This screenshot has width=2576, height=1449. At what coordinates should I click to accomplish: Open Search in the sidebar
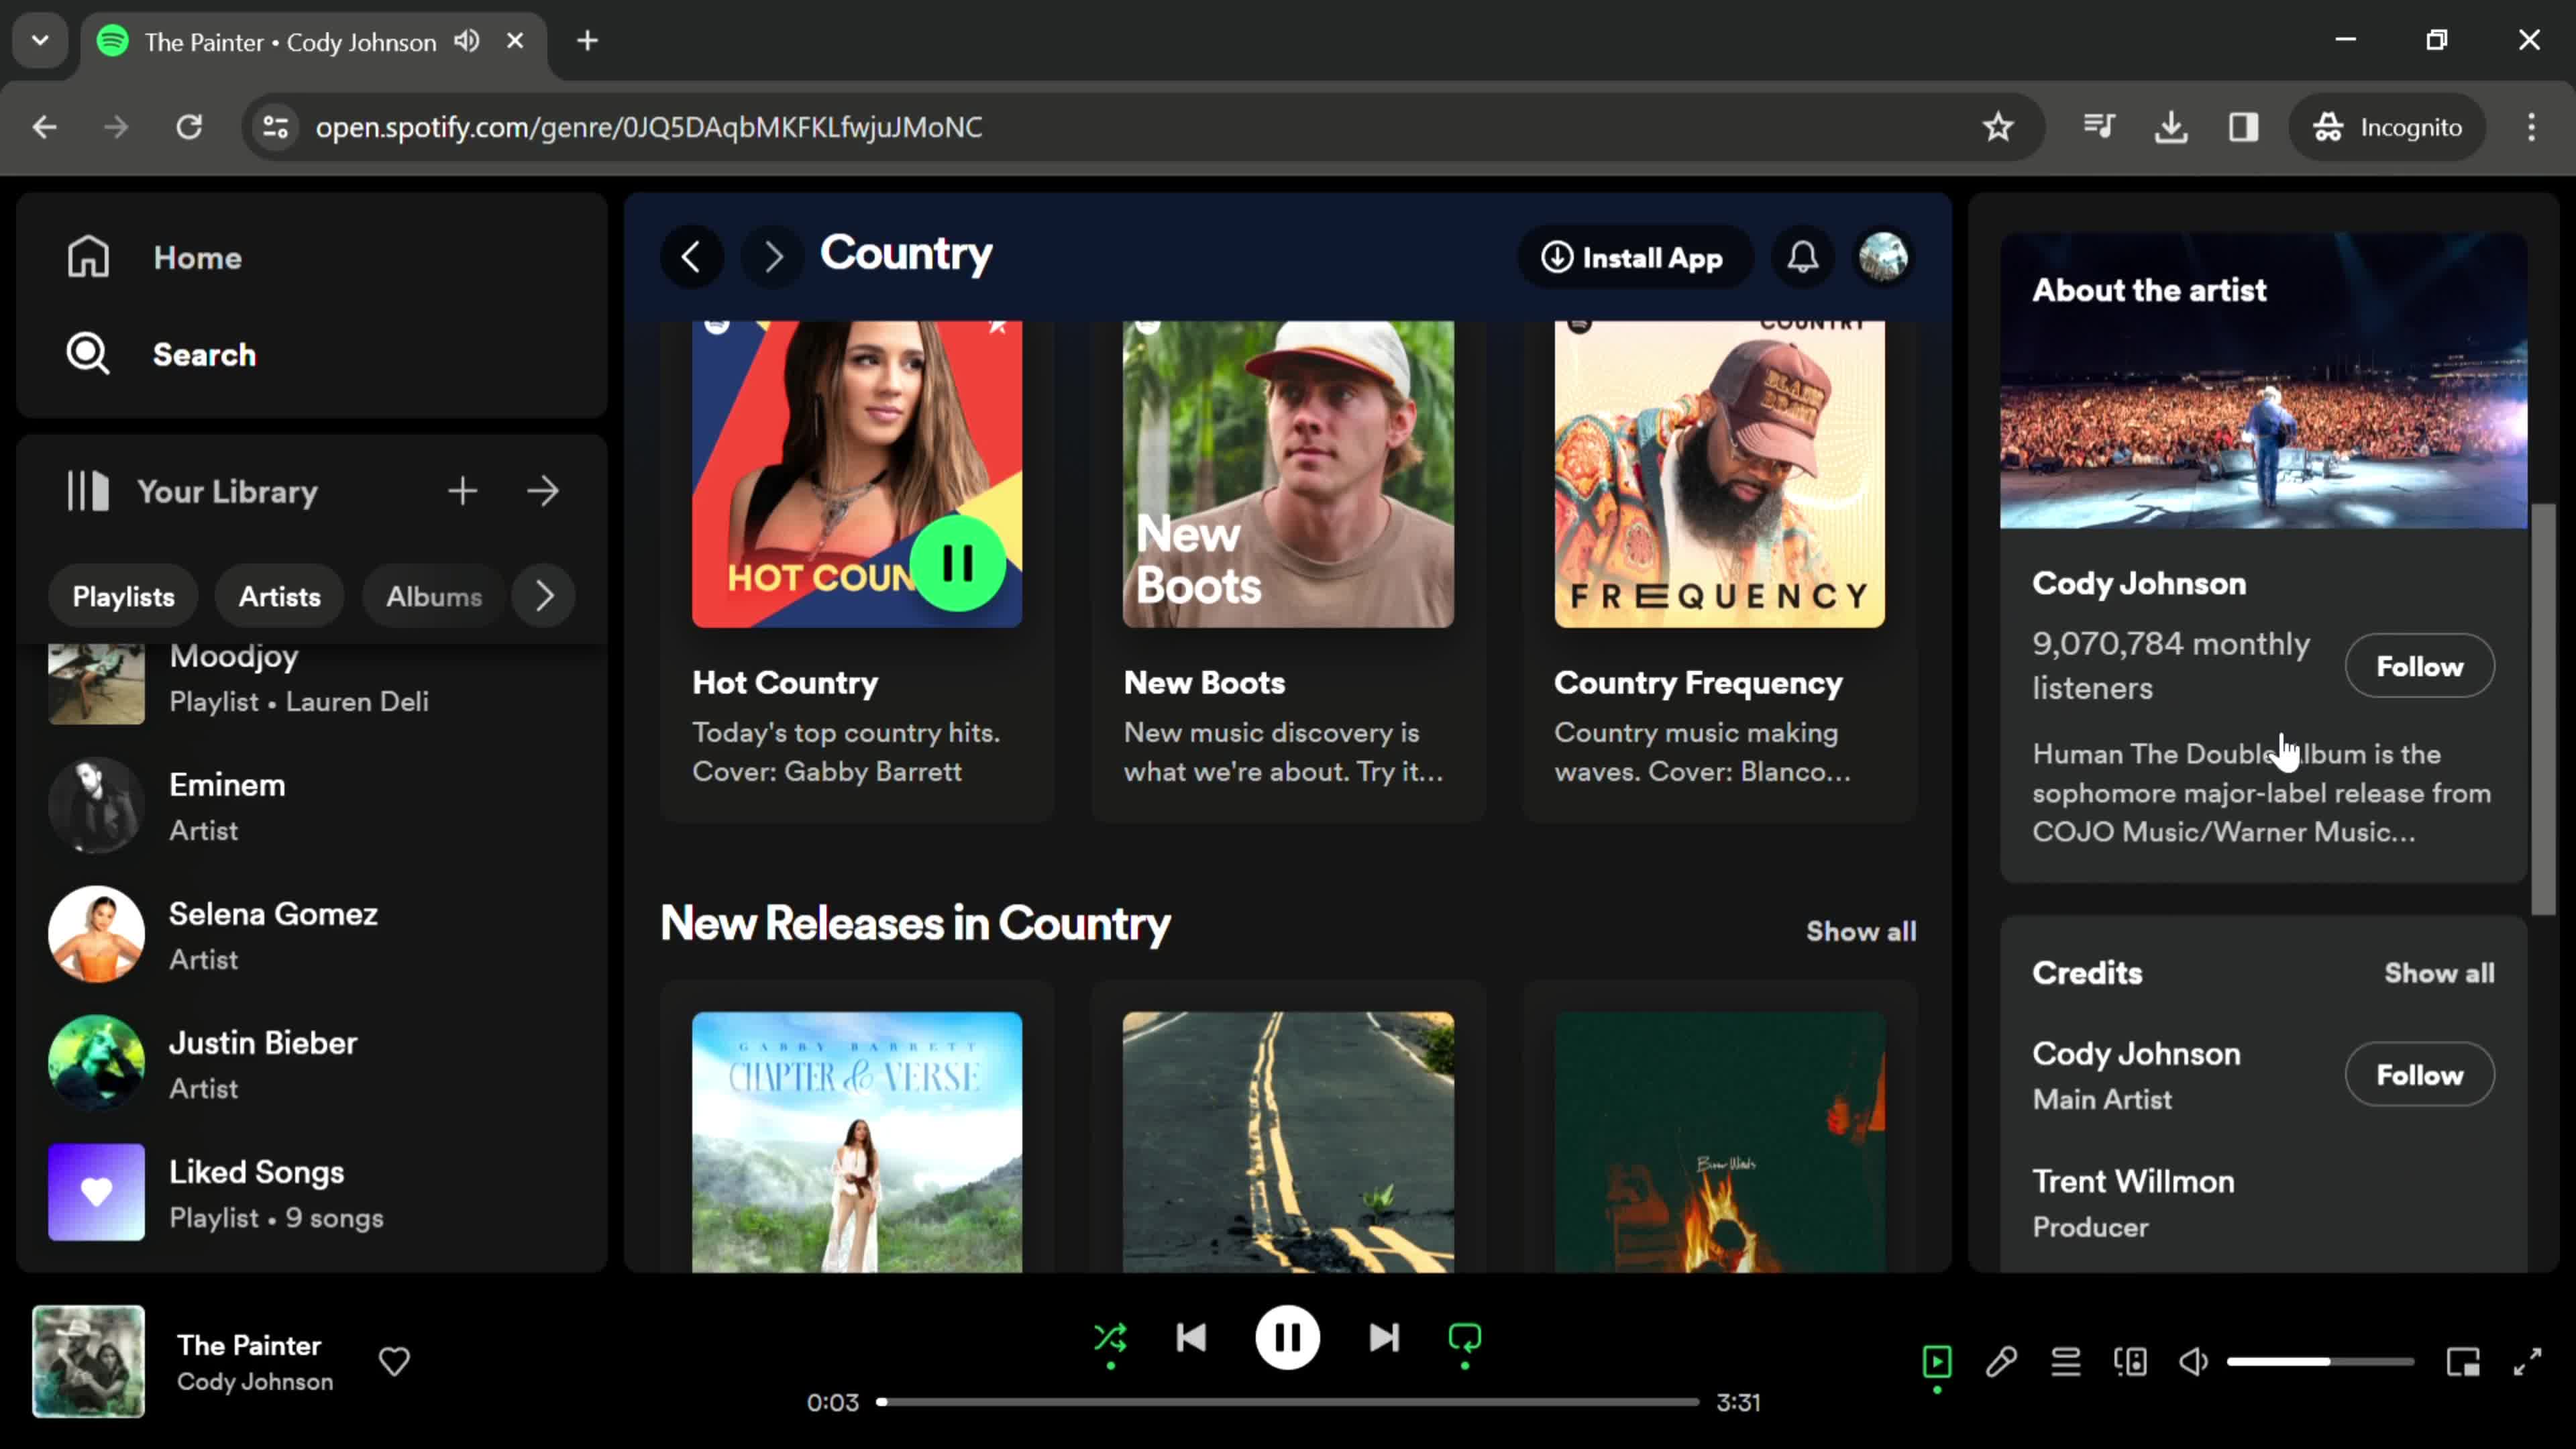pyautogui.click(x=161, y=354)
